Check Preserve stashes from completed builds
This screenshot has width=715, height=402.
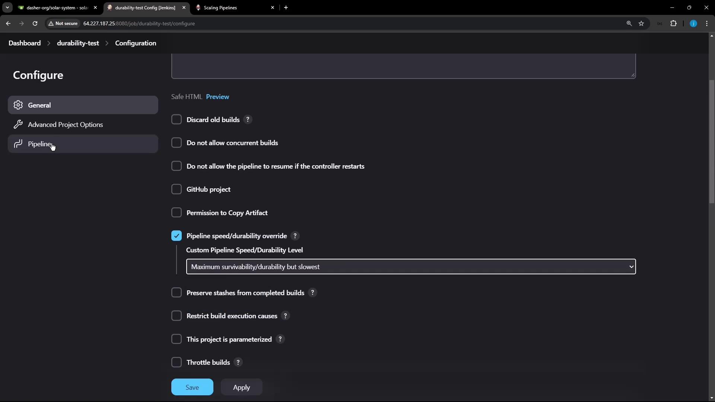(x=177, y=293)
